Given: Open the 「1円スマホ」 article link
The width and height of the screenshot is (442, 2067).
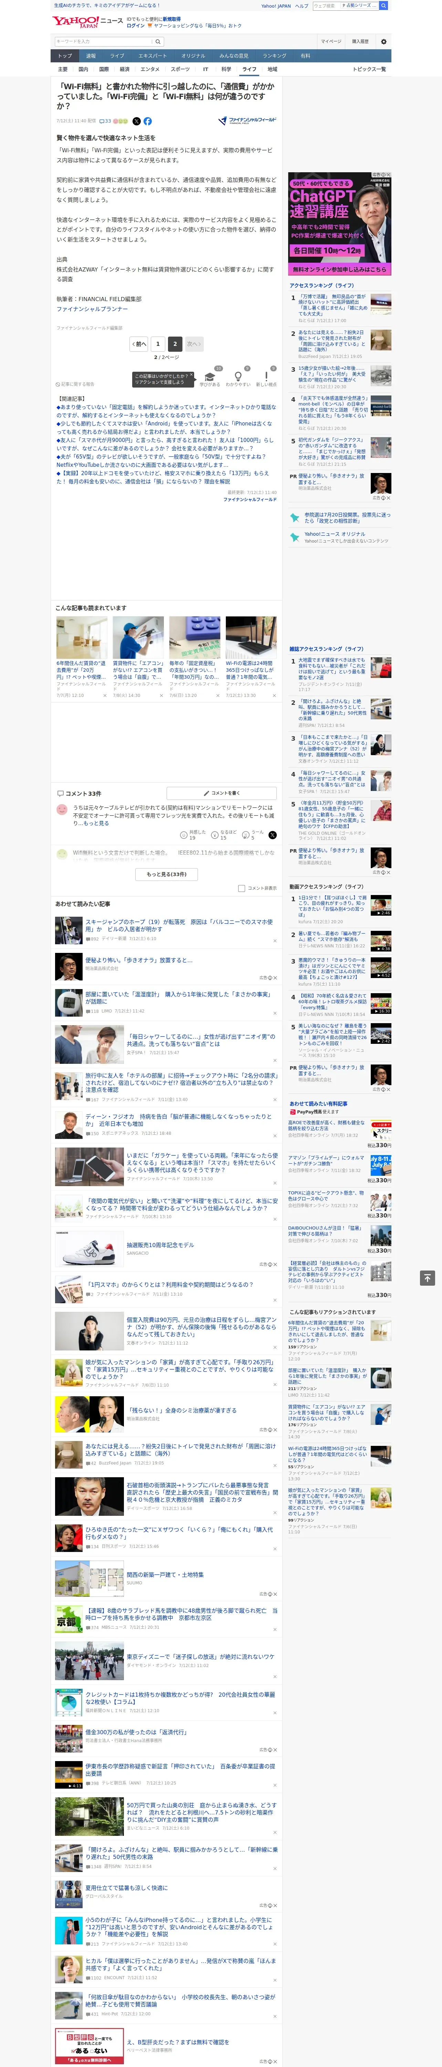Looking at the screenshot, I should 170,1284.
